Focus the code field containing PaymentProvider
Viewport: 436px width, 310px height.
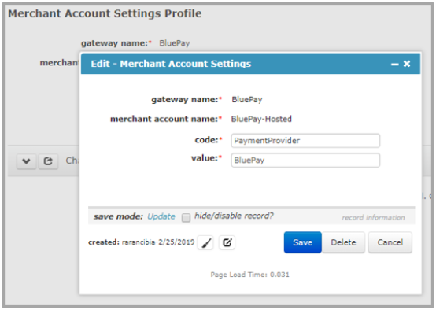[305, 141]
